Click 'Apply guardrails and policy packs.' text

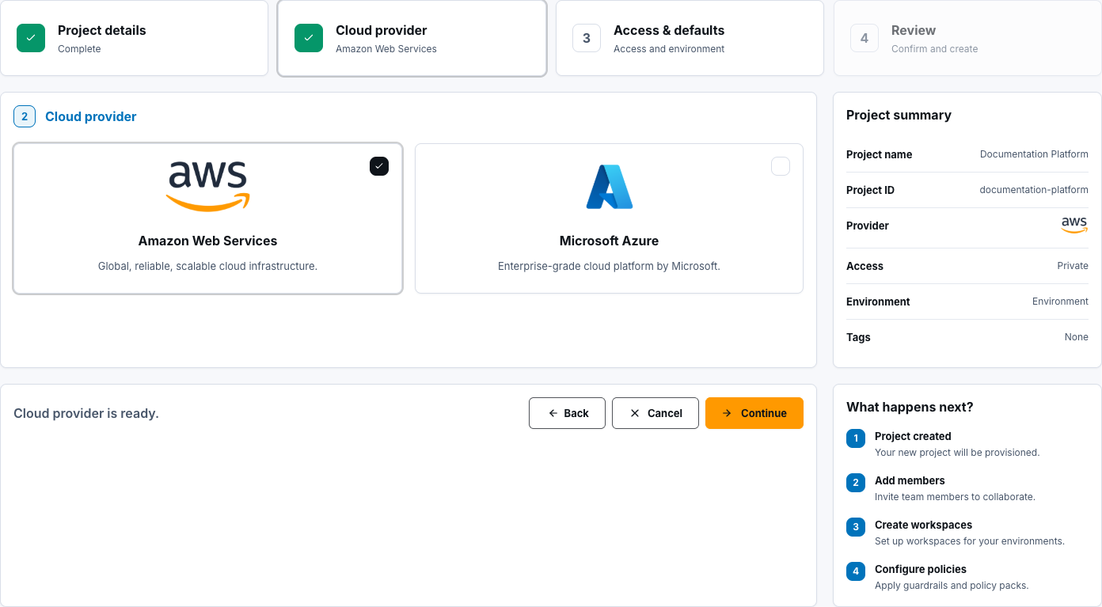tap(952, 586)
